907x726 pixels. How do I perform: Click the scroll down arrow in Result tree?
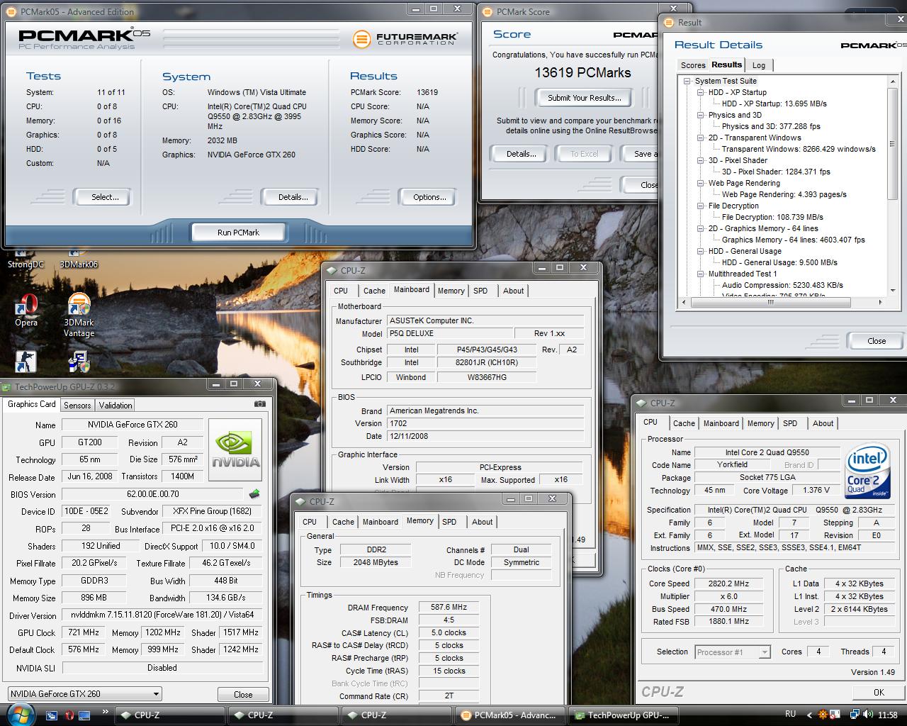894,290
